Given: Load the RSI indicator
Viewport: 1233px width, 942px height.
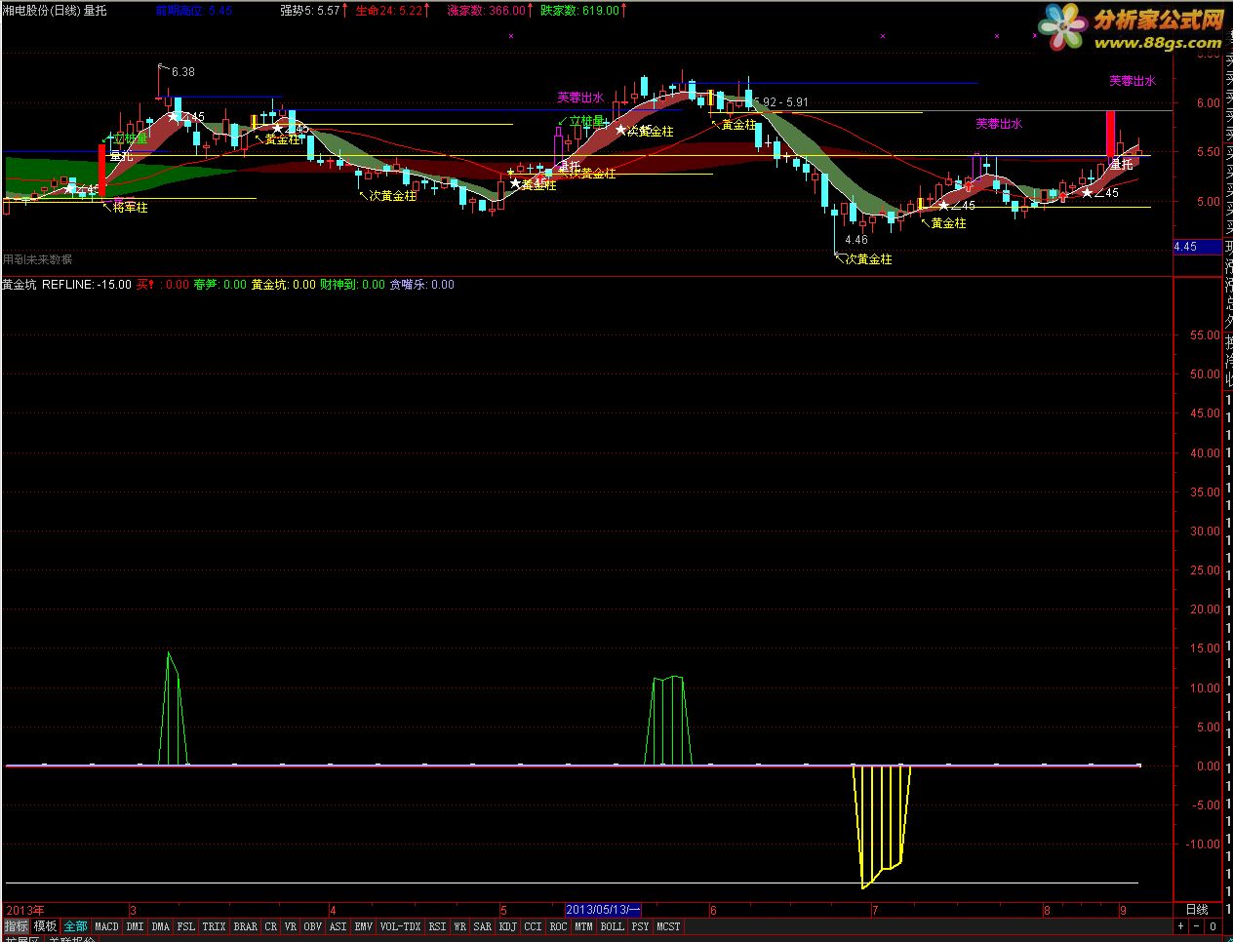Looking at the screenshot, I should [x=438, y=926].
